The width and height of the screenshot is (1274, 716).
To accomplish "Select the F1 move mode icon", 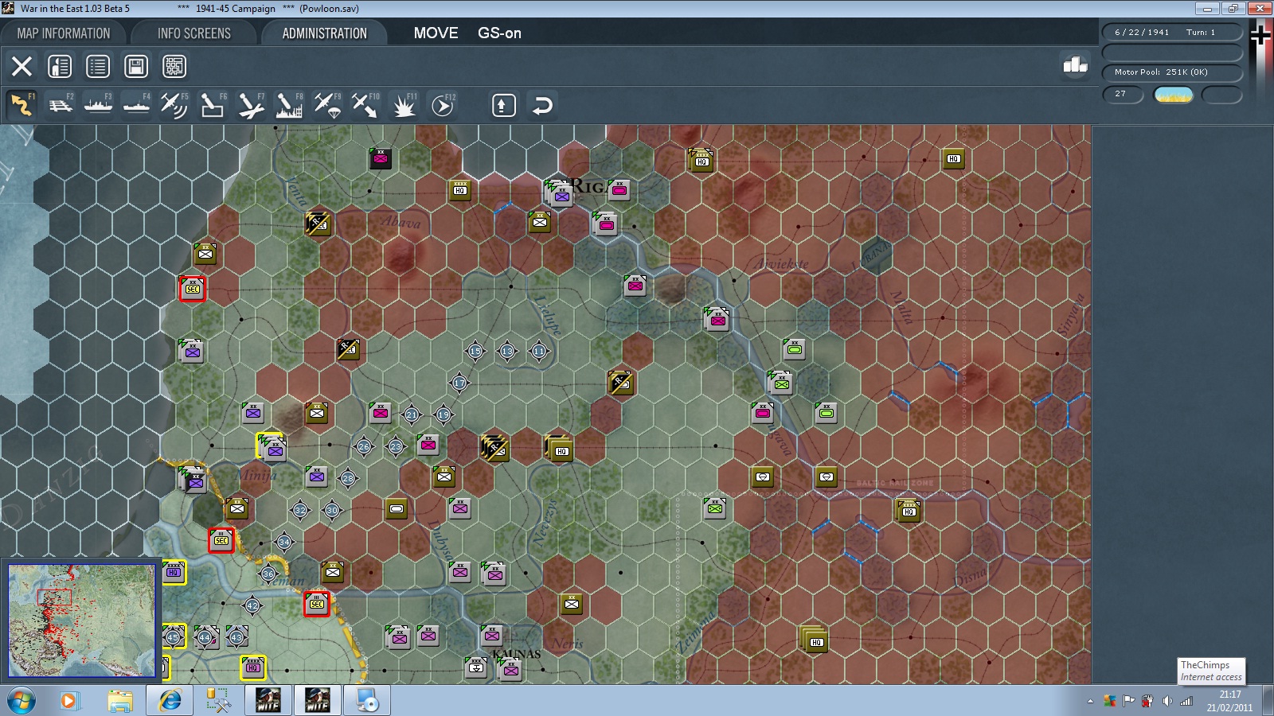I will click(21, 105).
